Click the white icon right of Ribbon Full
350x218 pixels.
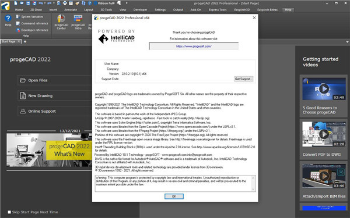click(x=119, y=3)
